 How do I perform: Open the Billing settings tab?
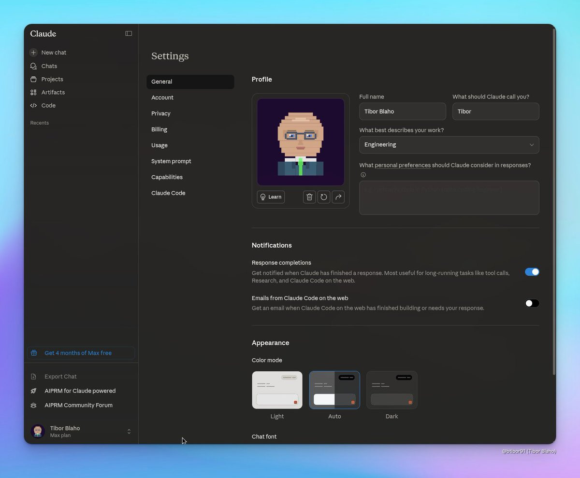(x=190, y=129)
